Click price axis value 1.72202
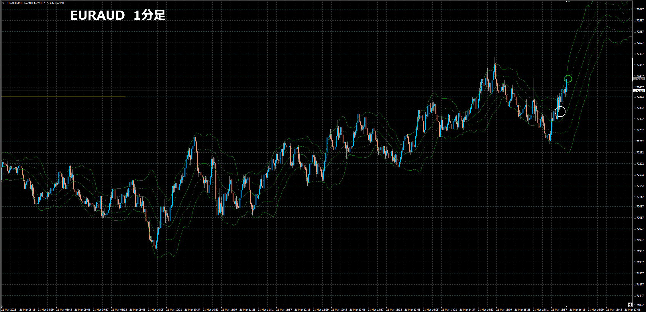Viewport: 646px width, 312px height. [639, 164]
